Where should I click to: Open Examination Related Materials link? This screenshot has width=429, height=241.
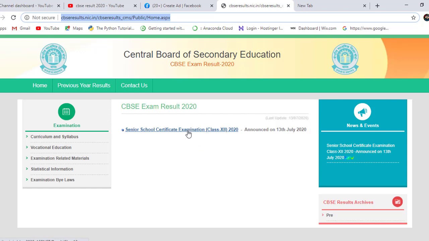[x=60, y=158]
